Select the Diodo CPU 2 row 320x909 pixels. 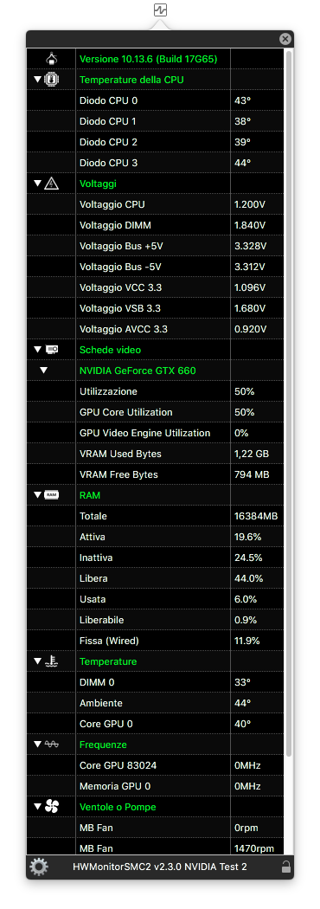(x=156, y=142)
